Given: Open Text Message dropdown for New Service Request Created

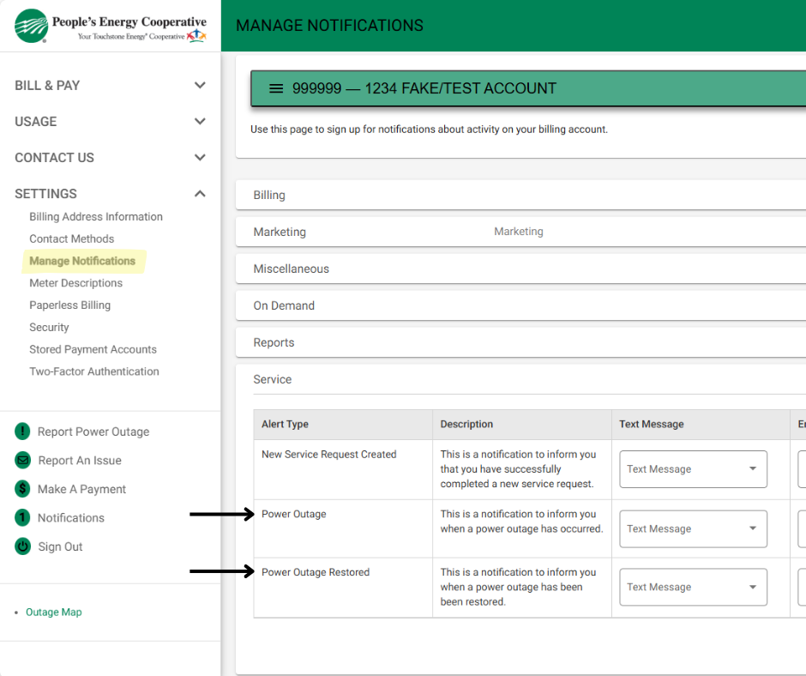Looking at the screenshot, I should click(x=693, y=469).
